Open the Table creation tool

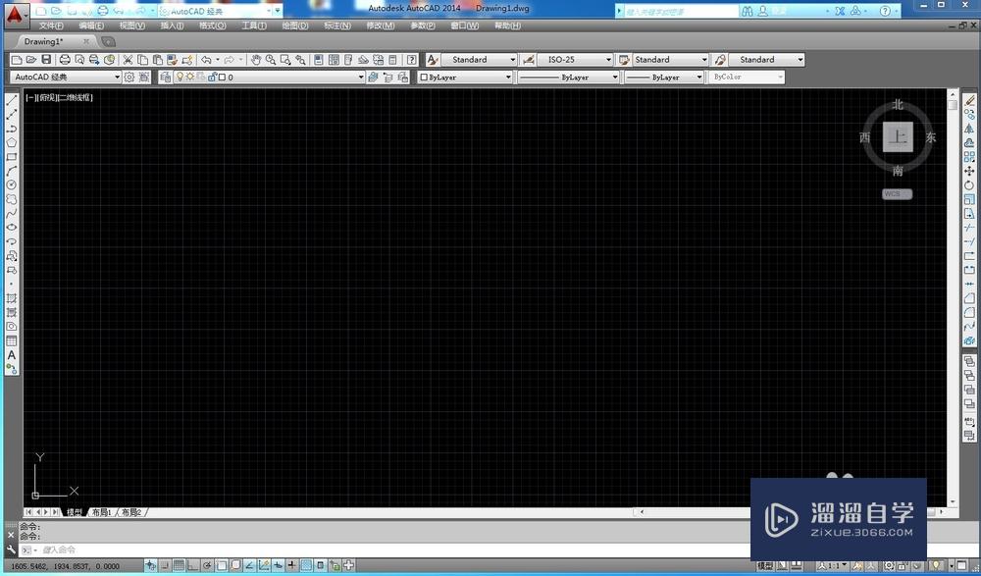click(x=11, y=341)
